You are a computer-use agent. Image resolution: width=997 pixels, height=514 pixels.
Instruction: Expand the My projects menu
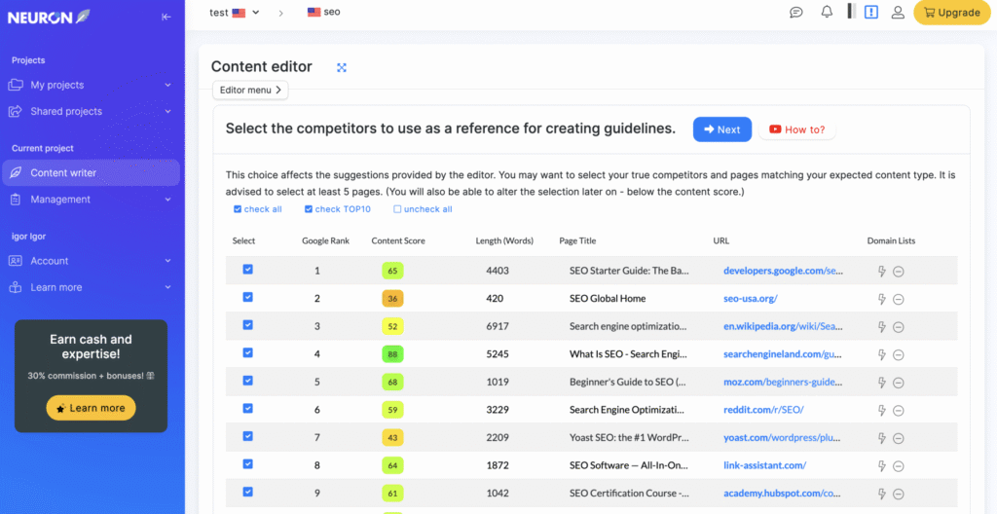91,86
